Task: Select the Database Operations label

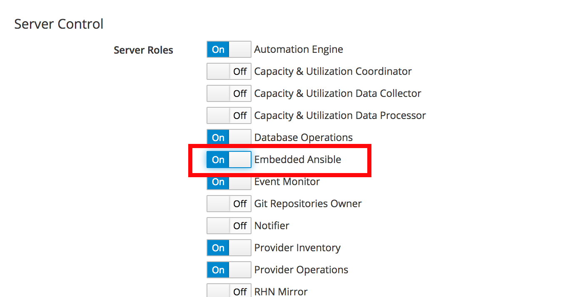Action: click(x=304, y=137)
